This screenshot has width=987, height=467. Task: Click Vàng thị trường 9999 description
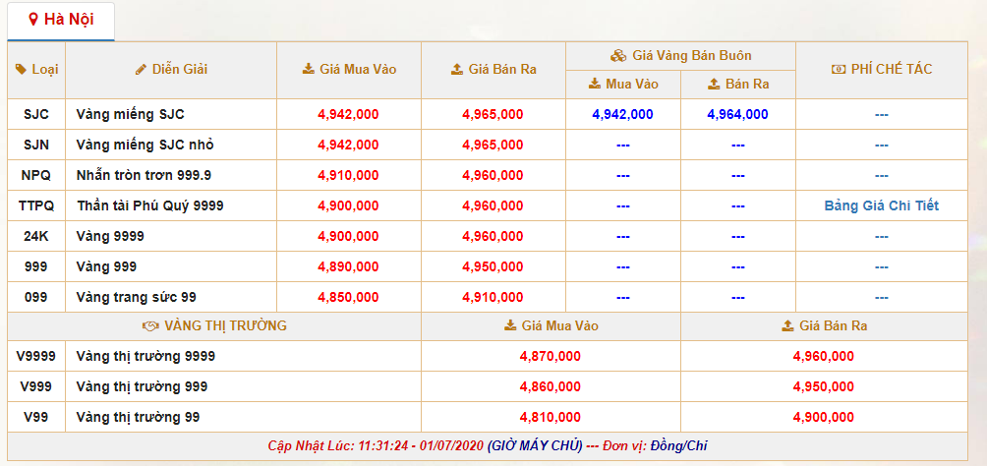pyautogui.click(x=145, y=356)
